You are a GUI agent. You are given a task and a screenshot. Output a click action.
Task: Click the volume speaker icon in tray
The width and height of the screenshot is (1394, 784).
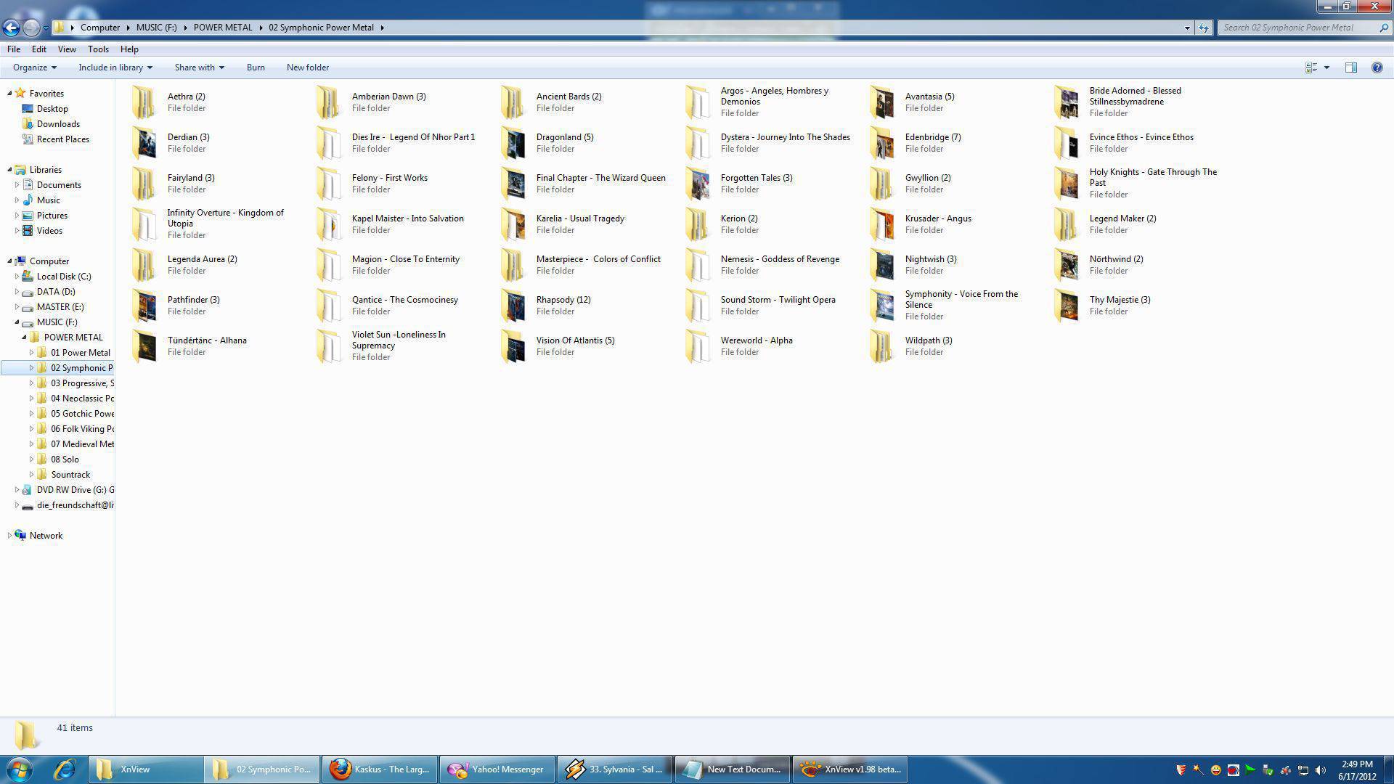pyautogui.click(x=1320, y=770)
